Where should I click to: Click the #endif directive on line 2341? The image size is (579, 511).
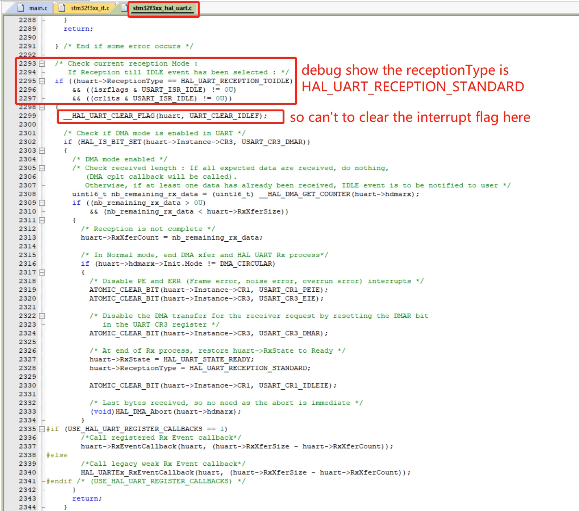(59, 481)
